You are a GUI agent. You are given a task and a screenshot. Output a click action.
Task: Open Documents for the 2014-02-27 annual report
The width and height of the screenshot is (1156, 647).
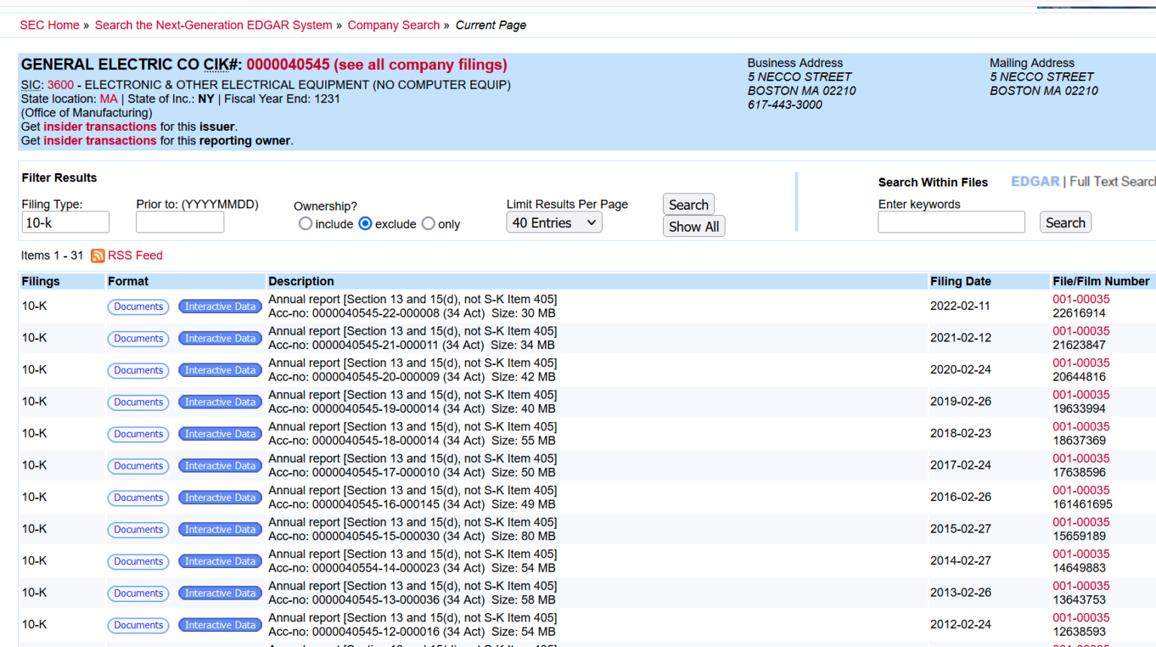[x=138, y=561]
